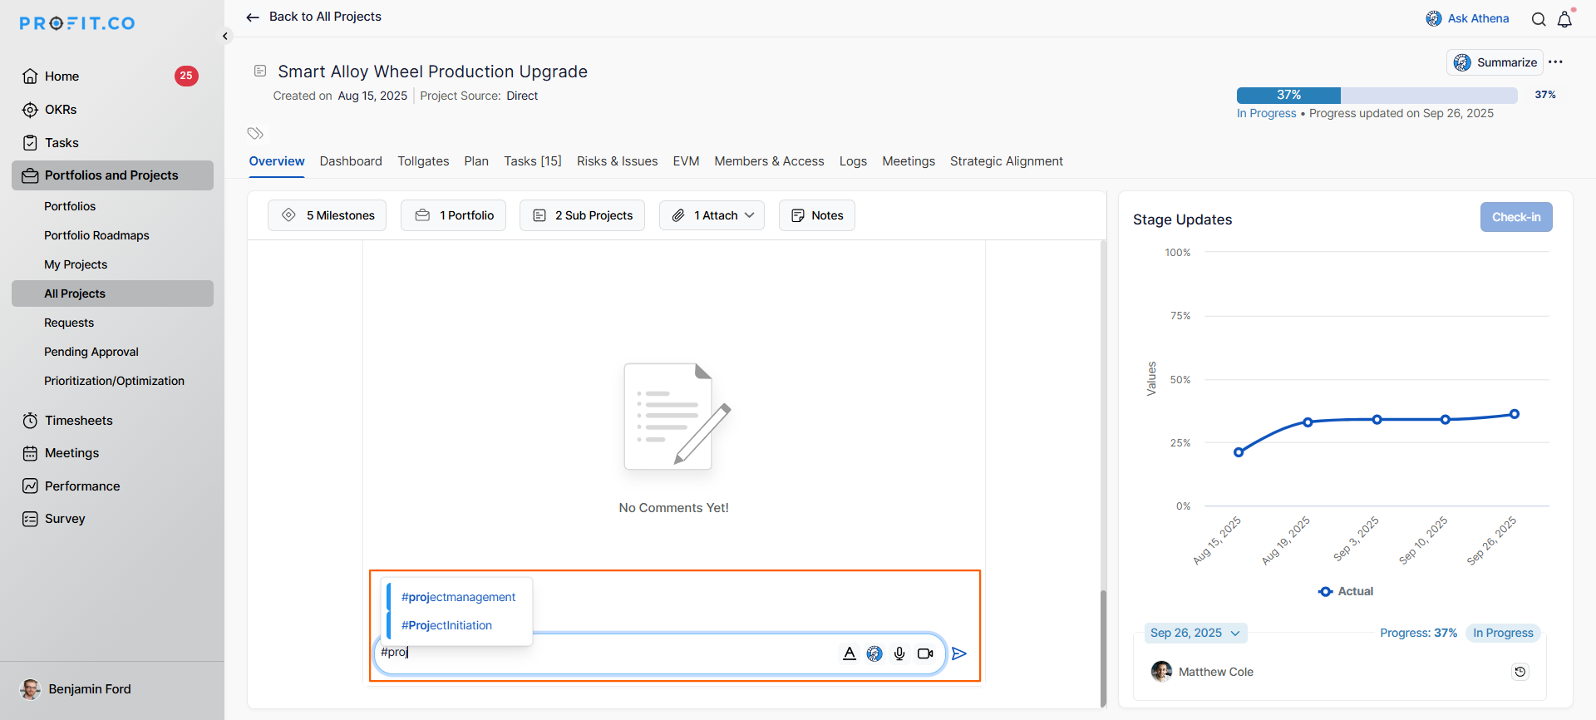1596x720 pixels.
Task: Click the video record camera icon
Action: pyautogui.click(x=925, y=653)
